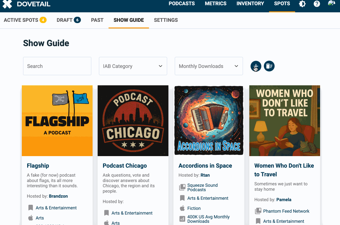
Task: Open host Pamela's link
Action: point(284,199)
